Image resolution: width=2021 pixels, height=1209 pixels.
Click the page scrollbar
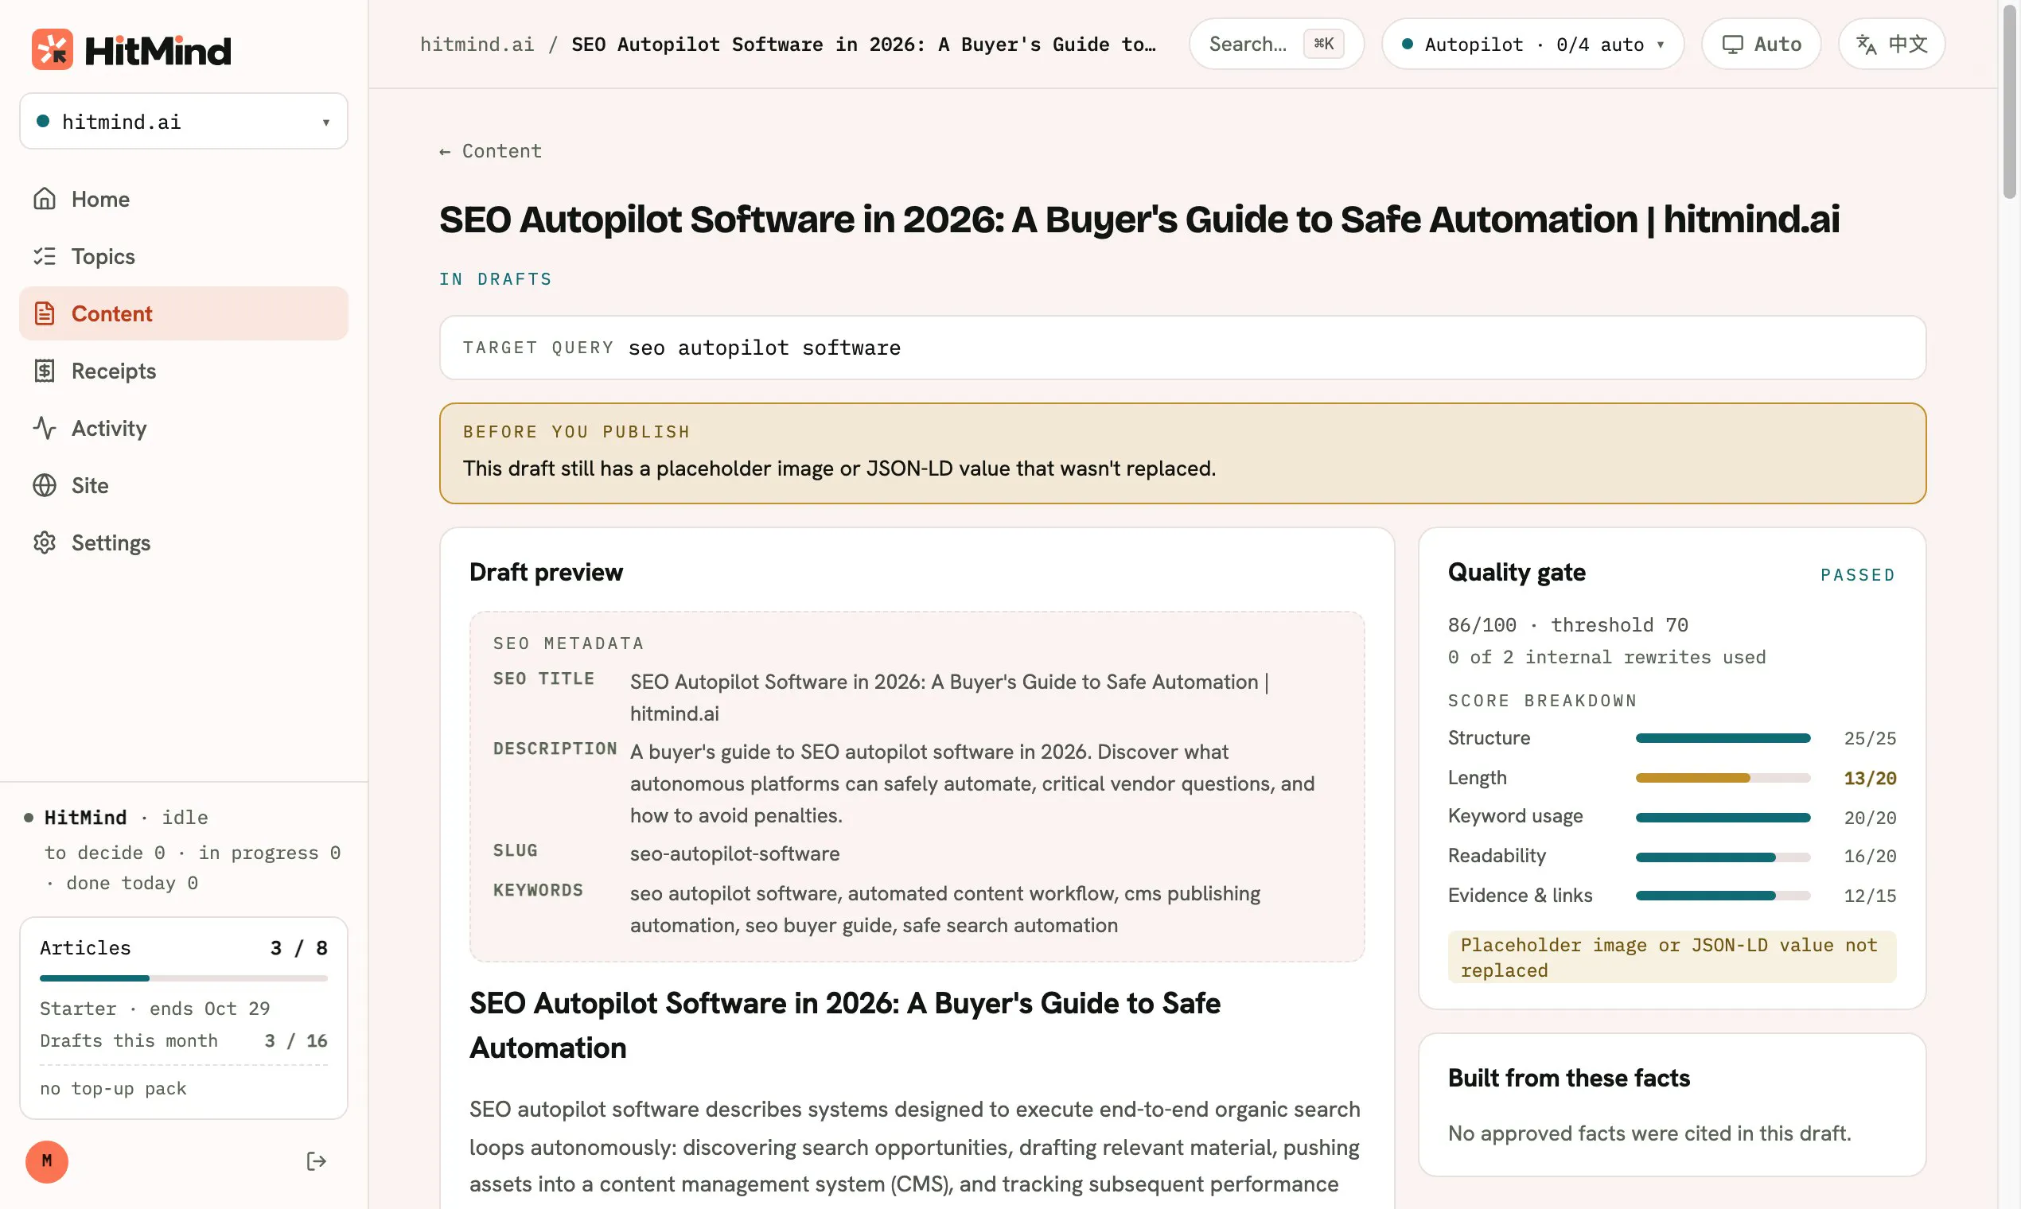pyautogui.click(x=2010, y=102)
